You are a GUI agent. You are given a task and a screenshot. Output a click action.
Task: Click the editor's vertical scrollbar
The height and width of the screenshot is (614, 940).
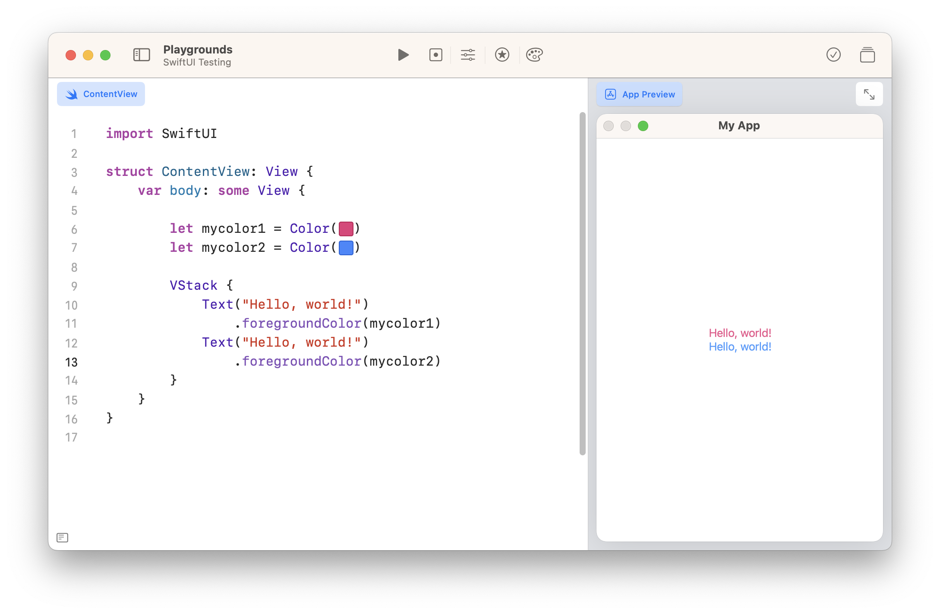(x=582, y=283)
